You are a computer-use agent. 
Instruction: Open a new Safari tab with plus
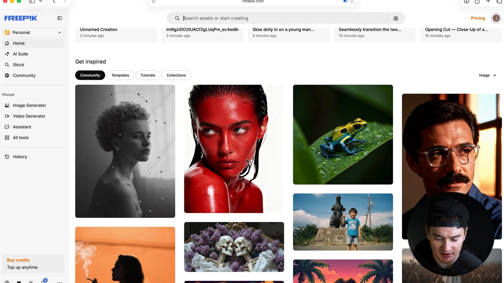click(488, 2)
